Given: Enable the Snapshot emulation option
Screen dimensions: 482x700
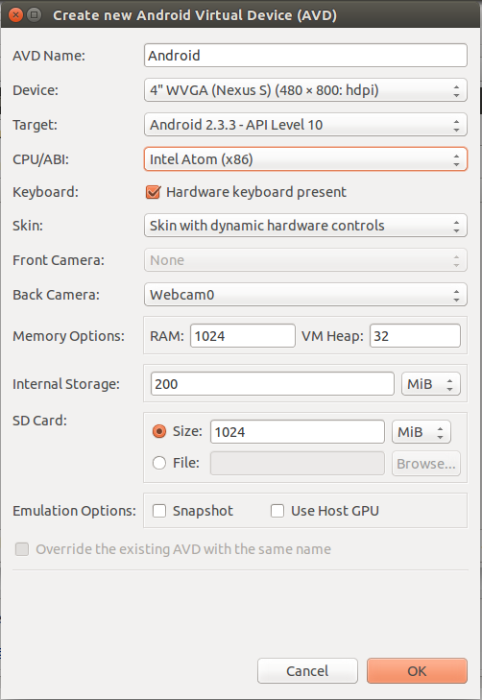Looking at the screenshot, I should coord(159,511).
